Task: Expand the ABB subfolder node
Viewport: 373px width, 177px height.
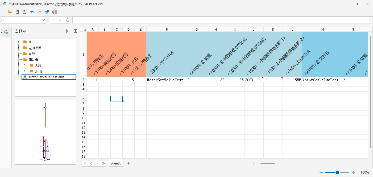Action: point(25,65)
